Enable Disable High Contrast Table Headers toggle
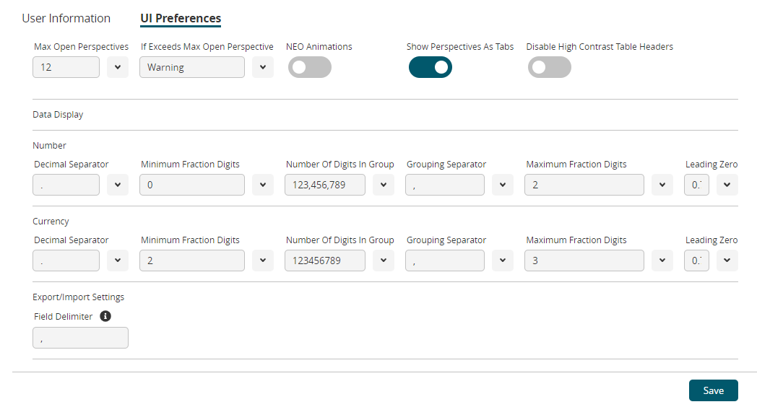This screenshot has height=407, width=757. [x=549, y=67]
